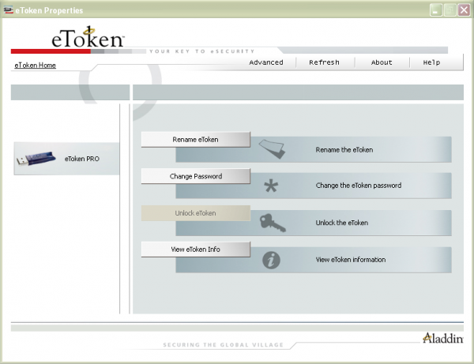474x364 pixels.
Task: Open the Help item
Action: pos(431,62)
